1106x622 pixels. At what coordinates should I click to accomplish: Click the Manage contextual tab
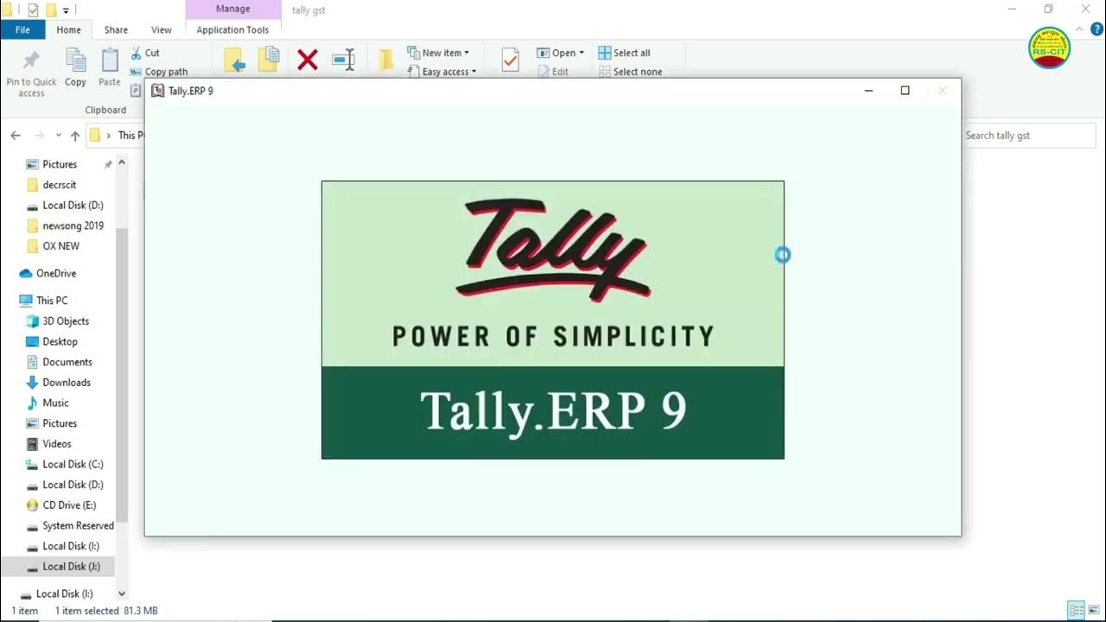pyautogui.click(x=233, y=10)
